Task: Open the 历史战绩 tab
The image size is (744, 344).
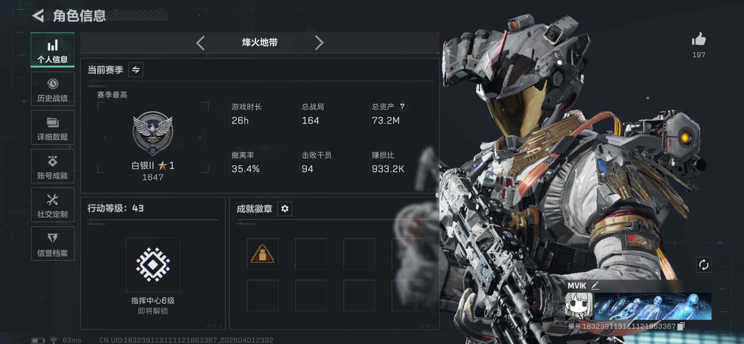Action: point(53,89)
